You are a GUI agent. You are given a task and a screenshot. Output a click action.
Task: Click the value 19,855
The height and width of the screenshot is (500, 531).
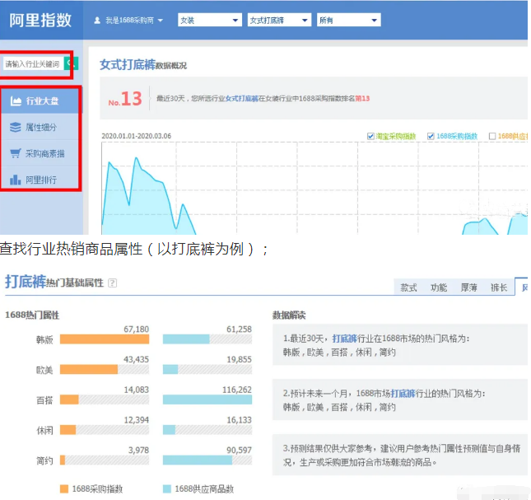[239, 359]
